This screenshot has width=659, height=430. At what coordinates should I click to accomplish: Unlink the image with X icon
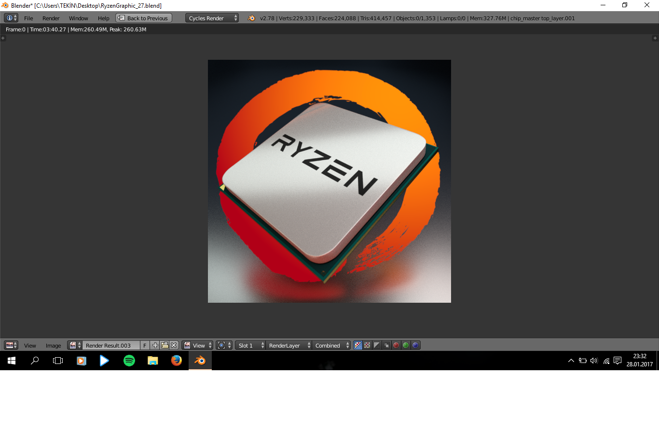(174, 345)
